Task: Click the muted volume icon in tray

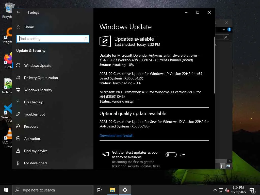Action: click(227, 190)
